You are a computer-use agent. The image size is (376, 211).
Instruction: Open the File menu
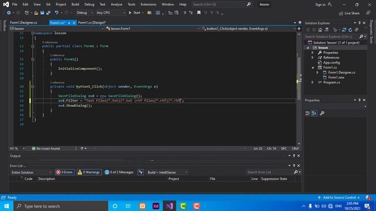tap(15, 4)
